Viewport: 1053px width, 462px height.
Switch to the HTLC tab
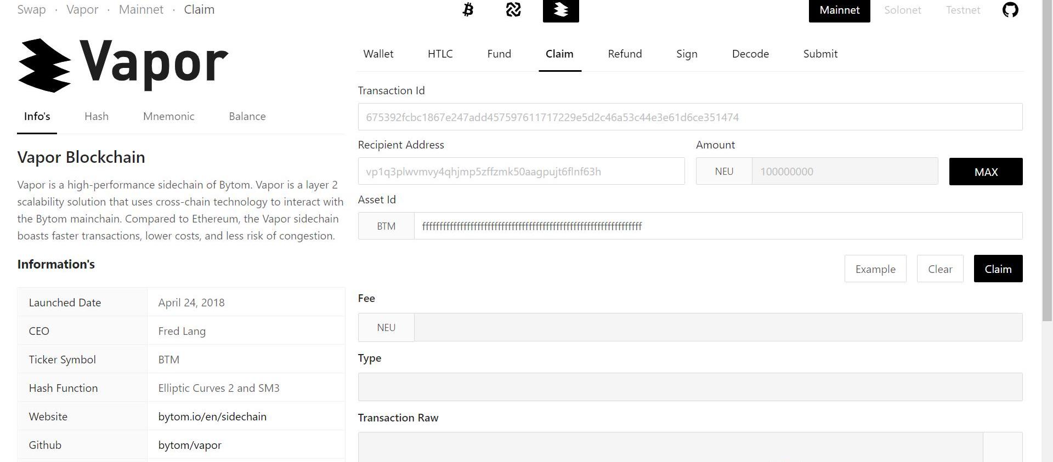(440, 54)
